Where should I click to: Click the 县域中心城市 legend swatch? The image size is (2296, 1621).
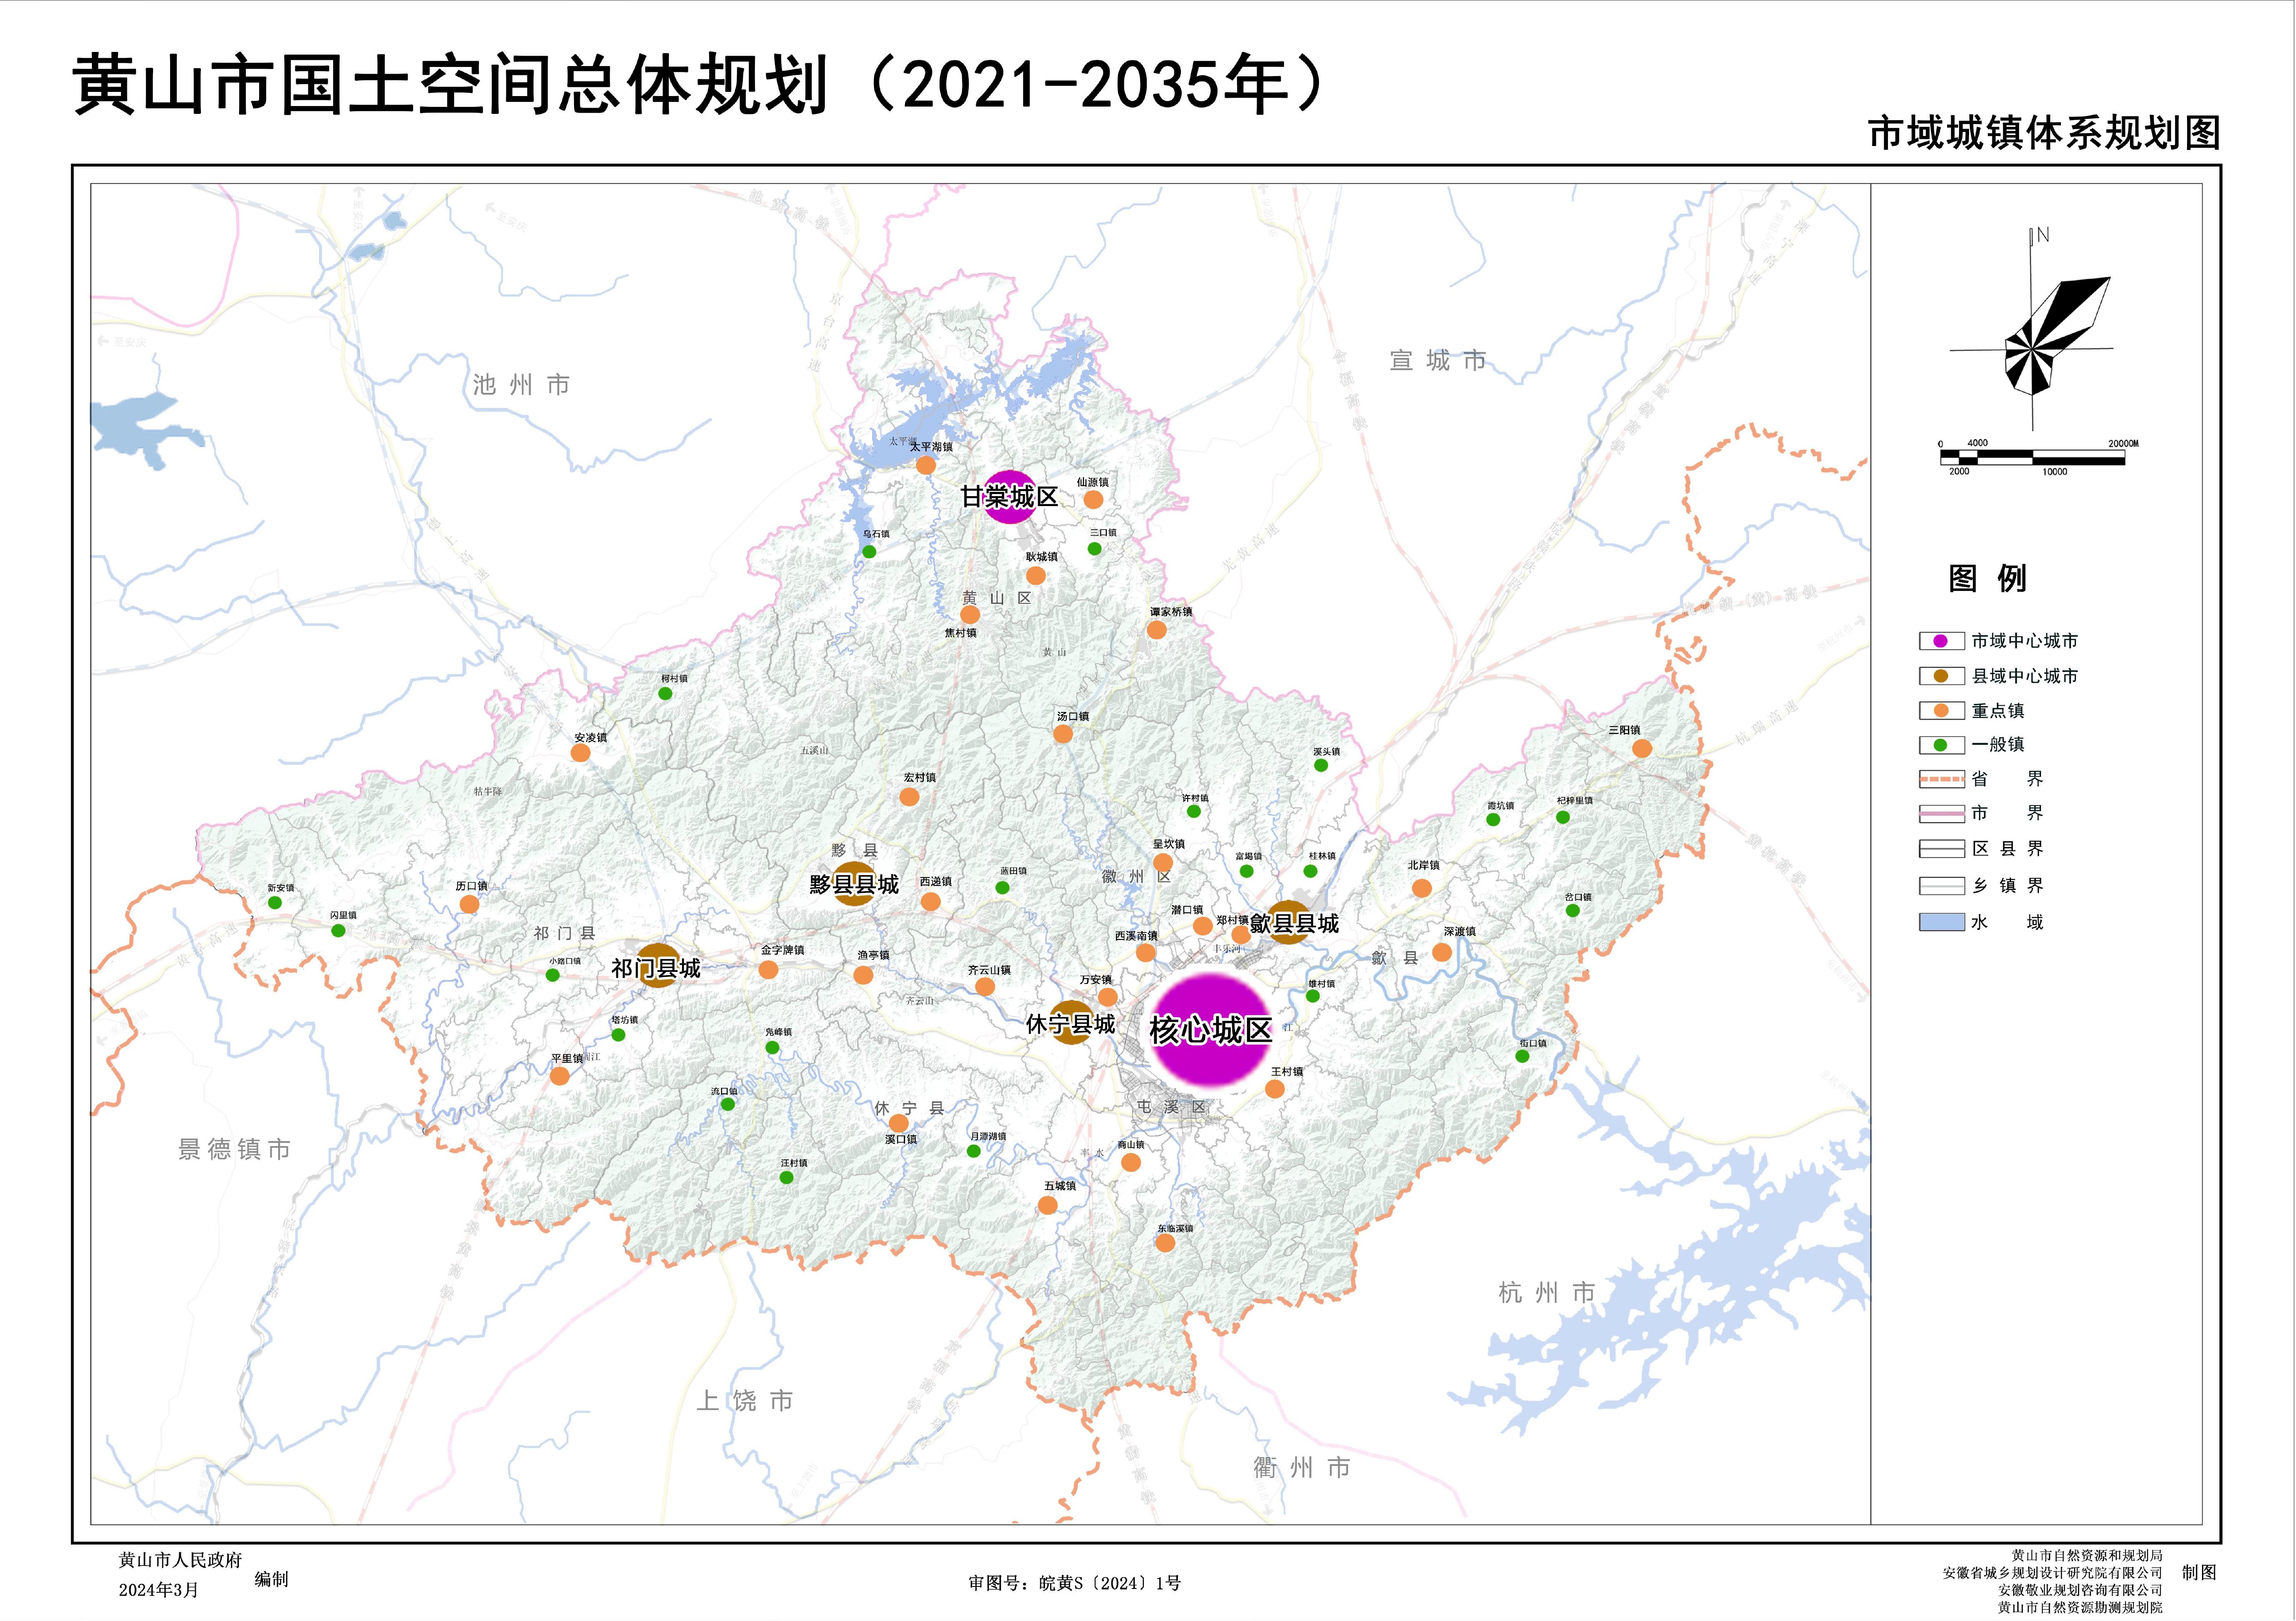pyautogui.click(x=1941, y=676)
